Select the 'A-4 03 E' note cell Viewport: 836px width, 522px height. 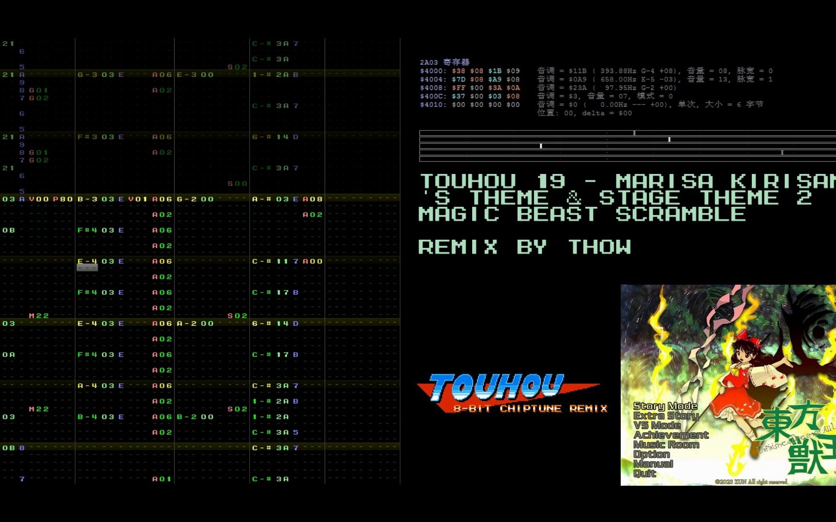101,386
